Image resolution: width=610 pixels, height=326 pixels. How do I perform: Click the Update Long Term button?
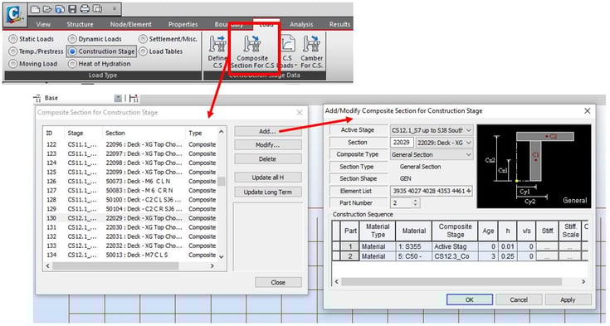coord(267,192)
